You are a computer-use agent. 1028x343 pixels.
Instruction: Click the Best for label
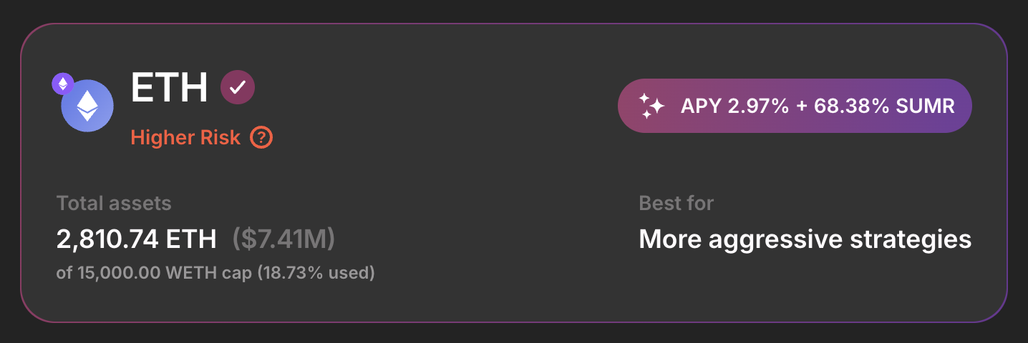coord(676,203)
